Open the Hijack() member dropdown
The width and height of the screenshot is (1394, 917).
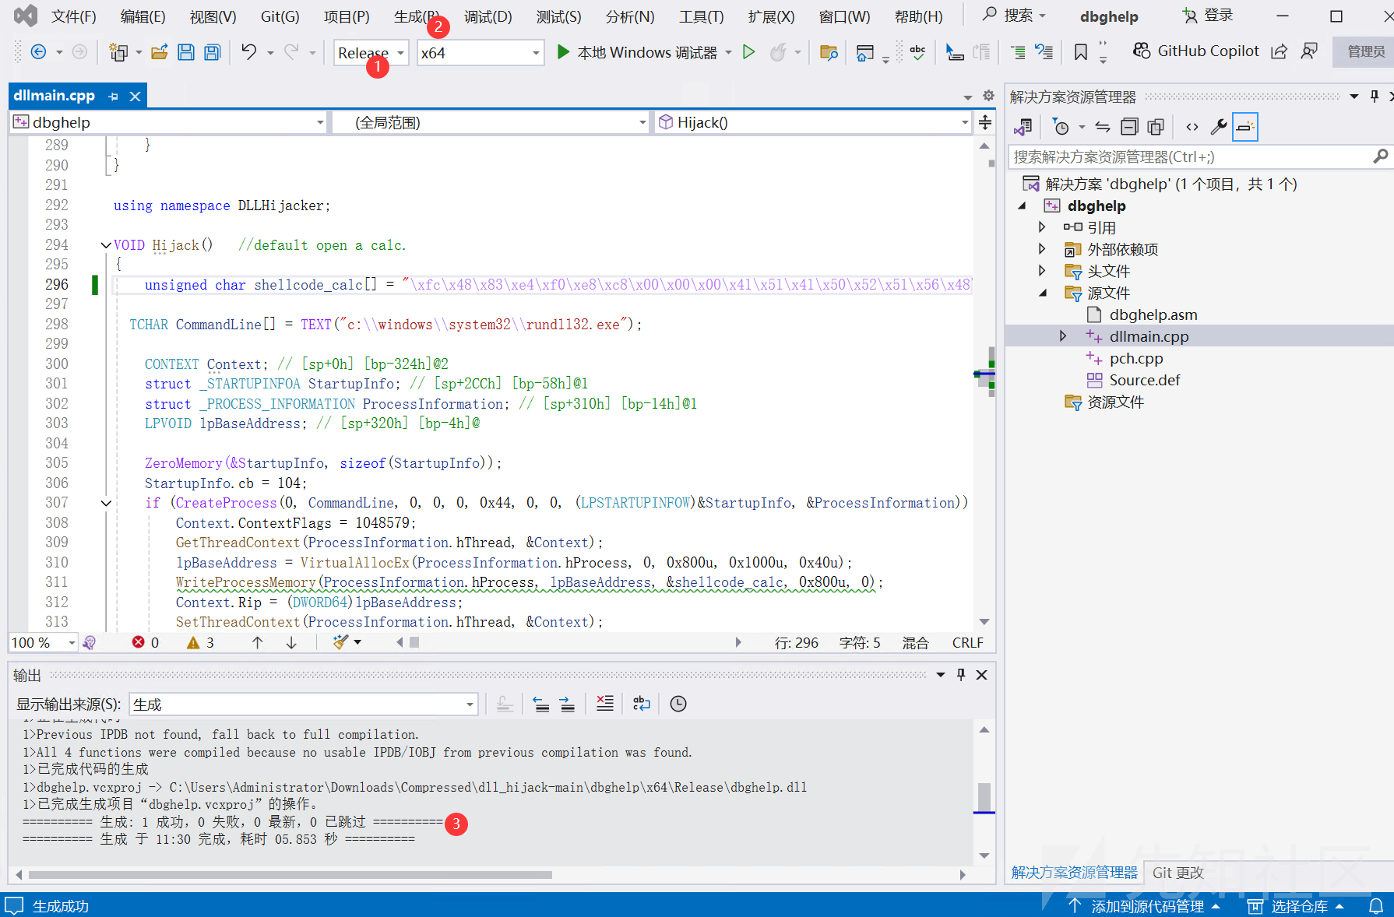tap(812, 122)
